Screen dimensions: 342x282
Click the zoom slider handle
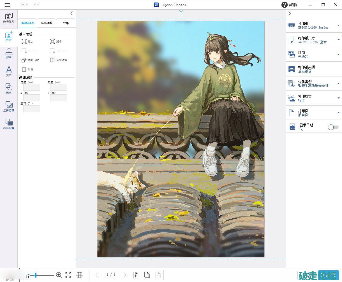tap(35, 276)
